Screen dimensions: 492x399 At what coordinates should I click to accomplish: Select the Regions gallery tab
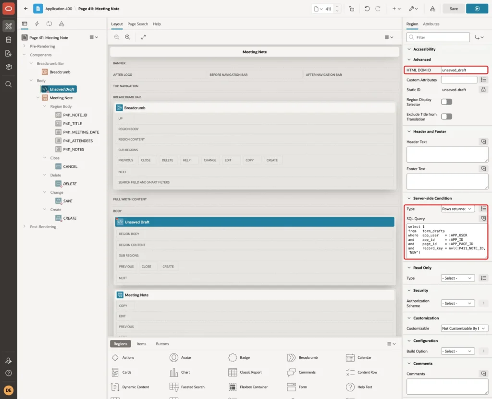(x=120, y=344)
